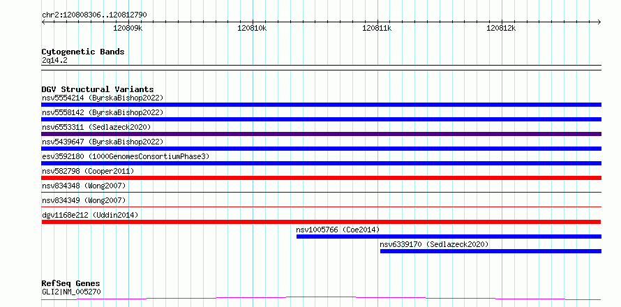Screen dimensions: 621x307
Task: Select the red bar under dgv1168e212
Action: (321, 222)
